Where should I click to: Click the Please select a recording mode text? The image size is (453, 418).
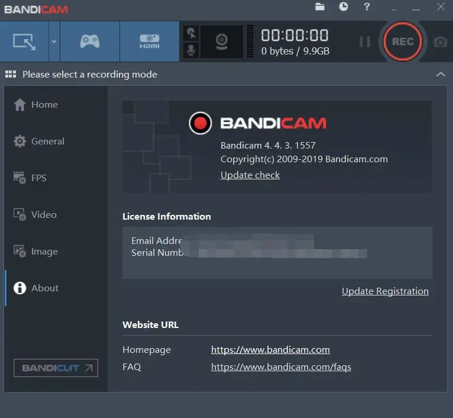point(90,75)
